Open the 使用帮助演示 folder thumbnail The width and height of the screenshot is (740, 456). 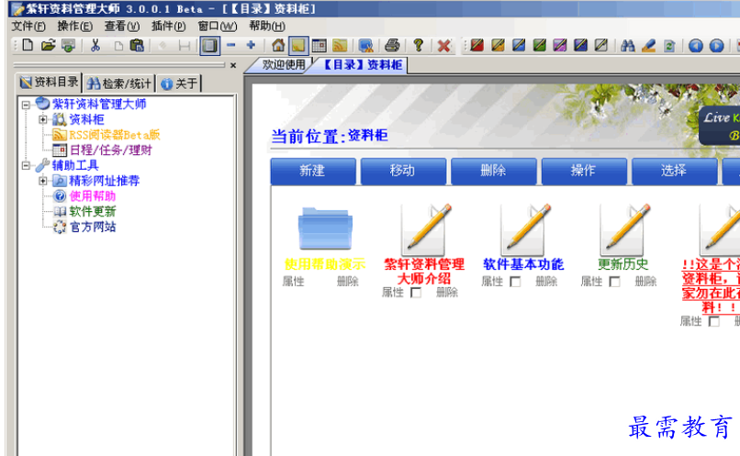pyautogui.click(x=325, y=228)
